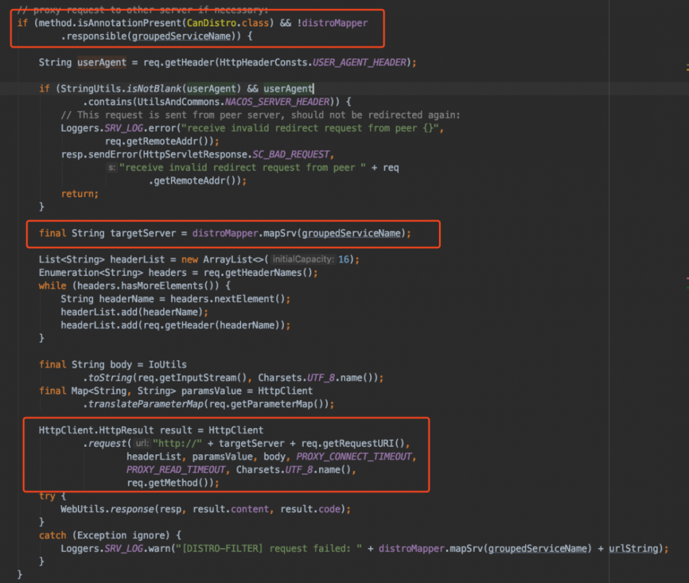The height and width of the screenshot is (583, 689).
Task: Click the number 16 literal
Action: [x=343, y=259]
